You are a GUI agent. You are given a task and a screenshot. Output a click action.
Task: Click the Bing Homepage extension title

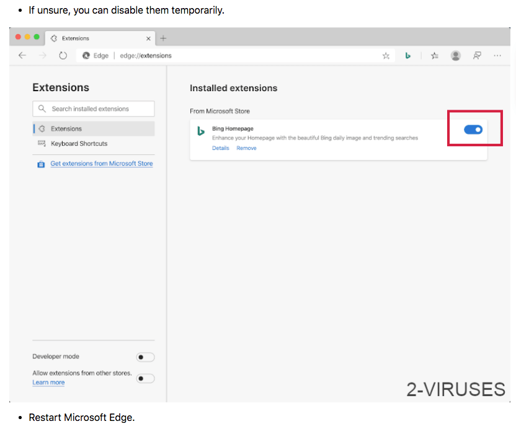coord(233,128)
